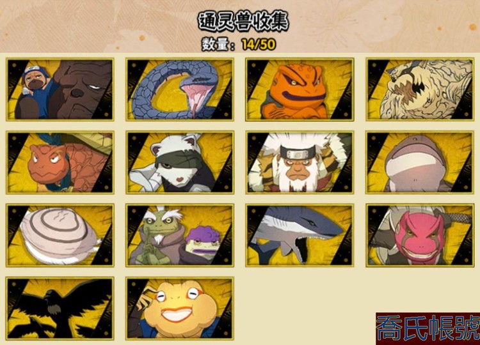Click the 数量 quantity label
This screenshot has width=480, height=345.
tap(216, 45)
